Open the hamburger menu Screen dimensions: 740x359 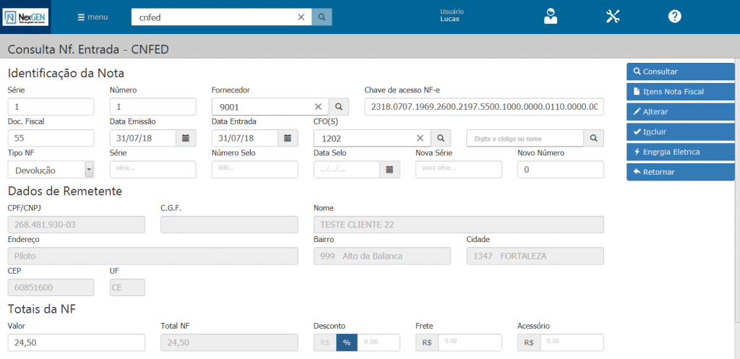pos(92,17)
